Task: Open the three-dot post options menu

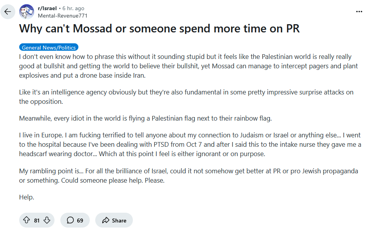Action: (359, 11)
